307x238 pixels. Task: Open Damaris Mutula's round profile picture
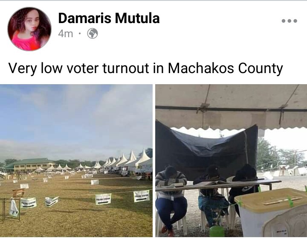(29, 29)
